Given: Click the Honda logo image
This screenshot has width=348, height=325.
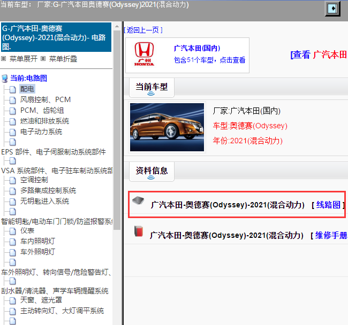Looking at the screenshot, I should click(144, 54).
